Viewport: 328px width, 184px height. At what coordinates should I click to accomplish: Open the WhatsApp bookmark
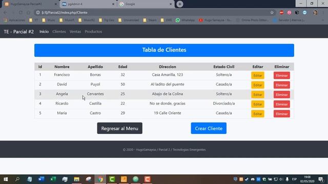185,20
